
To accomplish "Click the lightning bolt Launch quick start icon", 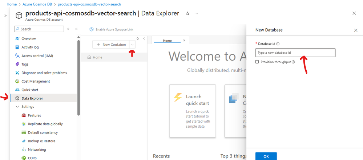I will coord(178,98).
